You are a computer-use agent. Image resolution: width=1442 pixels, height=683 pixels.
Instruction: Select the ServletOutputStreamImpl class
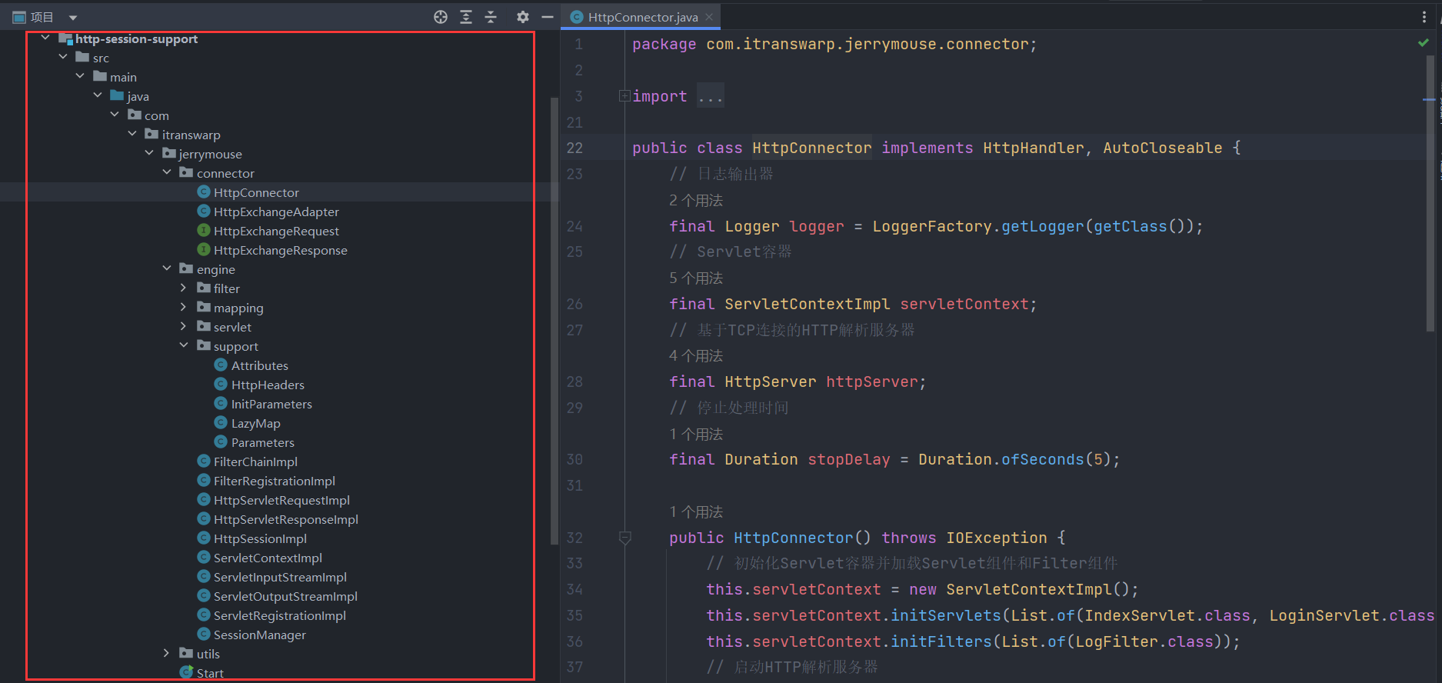point(285,596)
